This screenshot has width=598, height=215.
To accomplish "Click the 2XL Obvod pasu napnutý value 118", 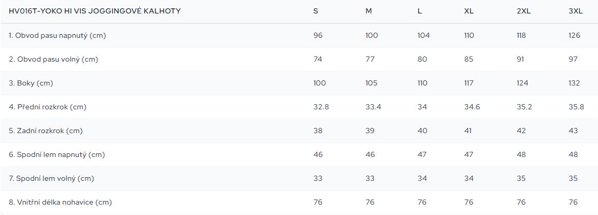I will [x=521, y=35].
